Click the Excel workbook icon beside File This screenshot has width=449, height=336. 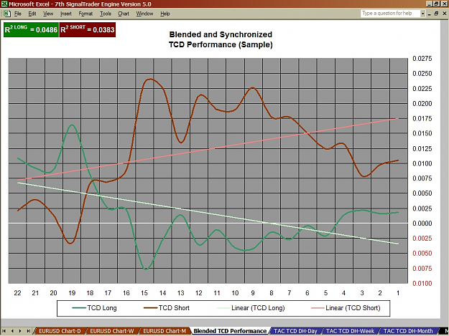tap(6, 14)
